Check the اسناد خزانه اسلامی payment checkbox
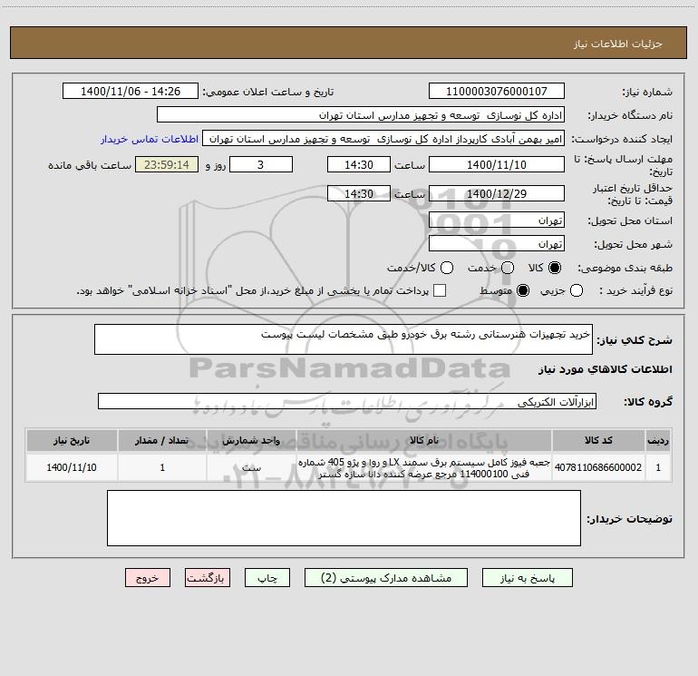Image resolution: width=698 pixels, height=676 pixels. pos(440,290)
